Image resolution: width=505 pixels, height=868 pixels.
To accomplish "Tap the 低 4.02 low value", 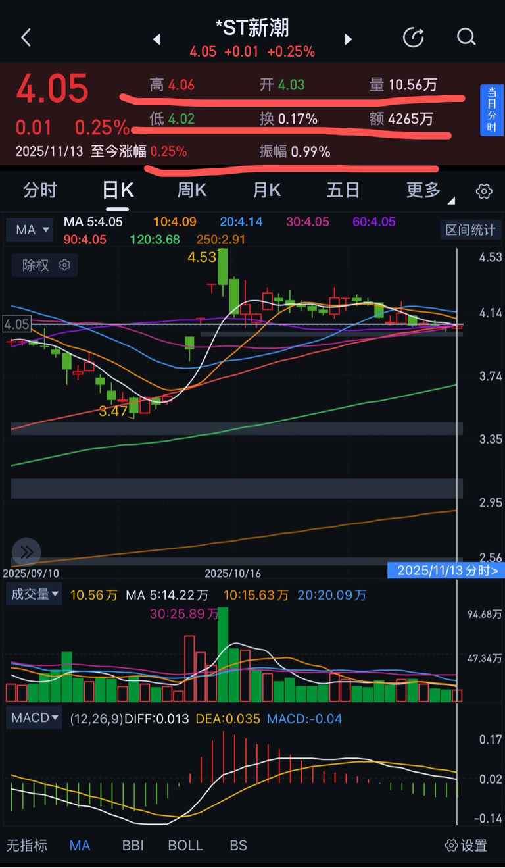I will click(x=172, y=119).
